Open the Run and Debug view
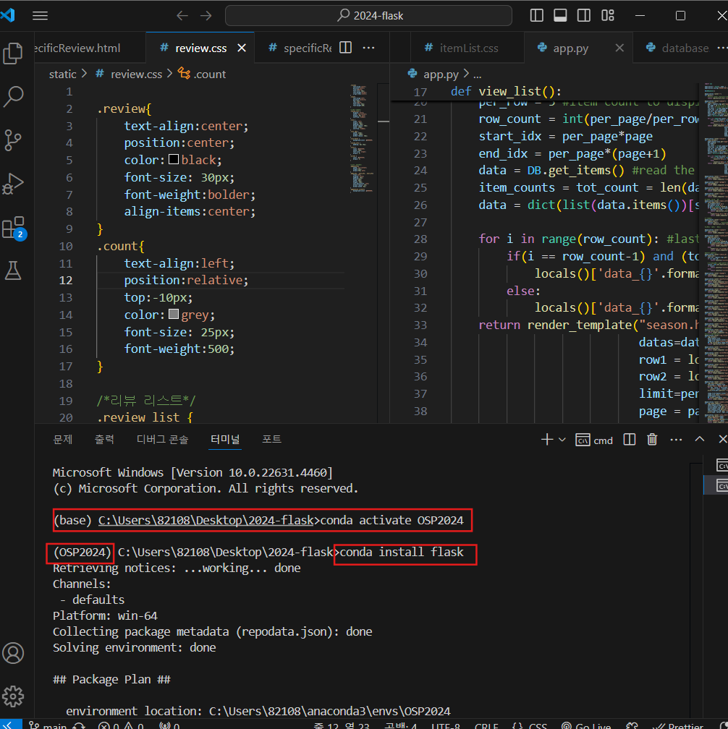 pos(13,184)
